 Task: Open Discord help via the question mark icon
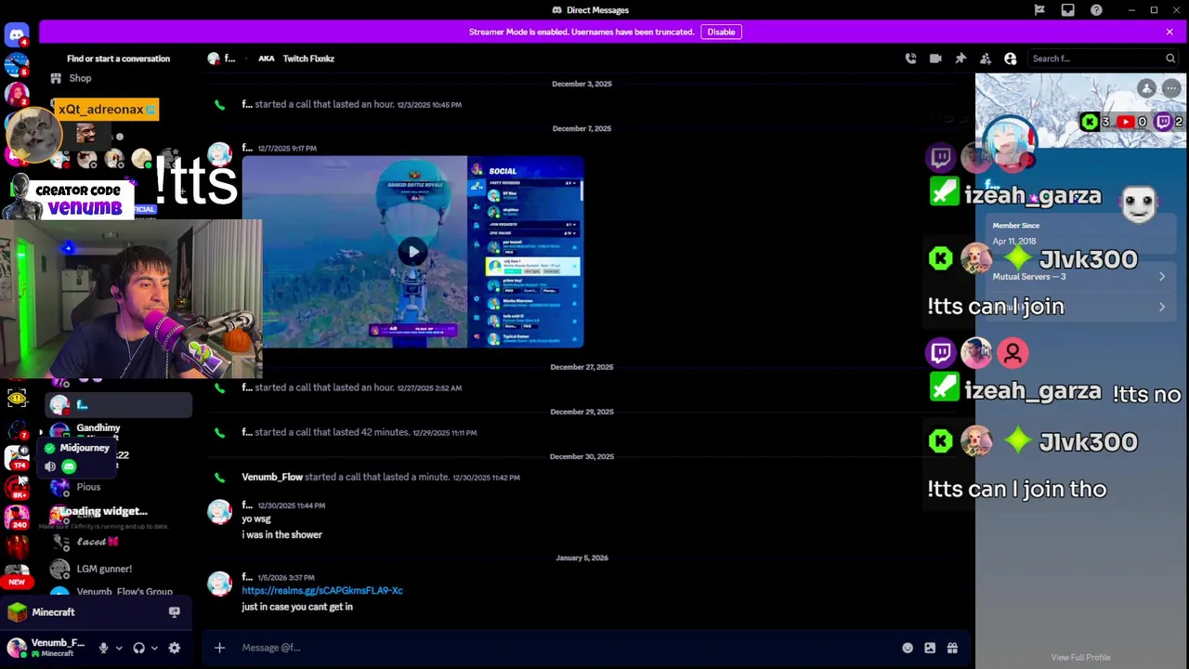pyautogui.click(x=1096, y=10)
